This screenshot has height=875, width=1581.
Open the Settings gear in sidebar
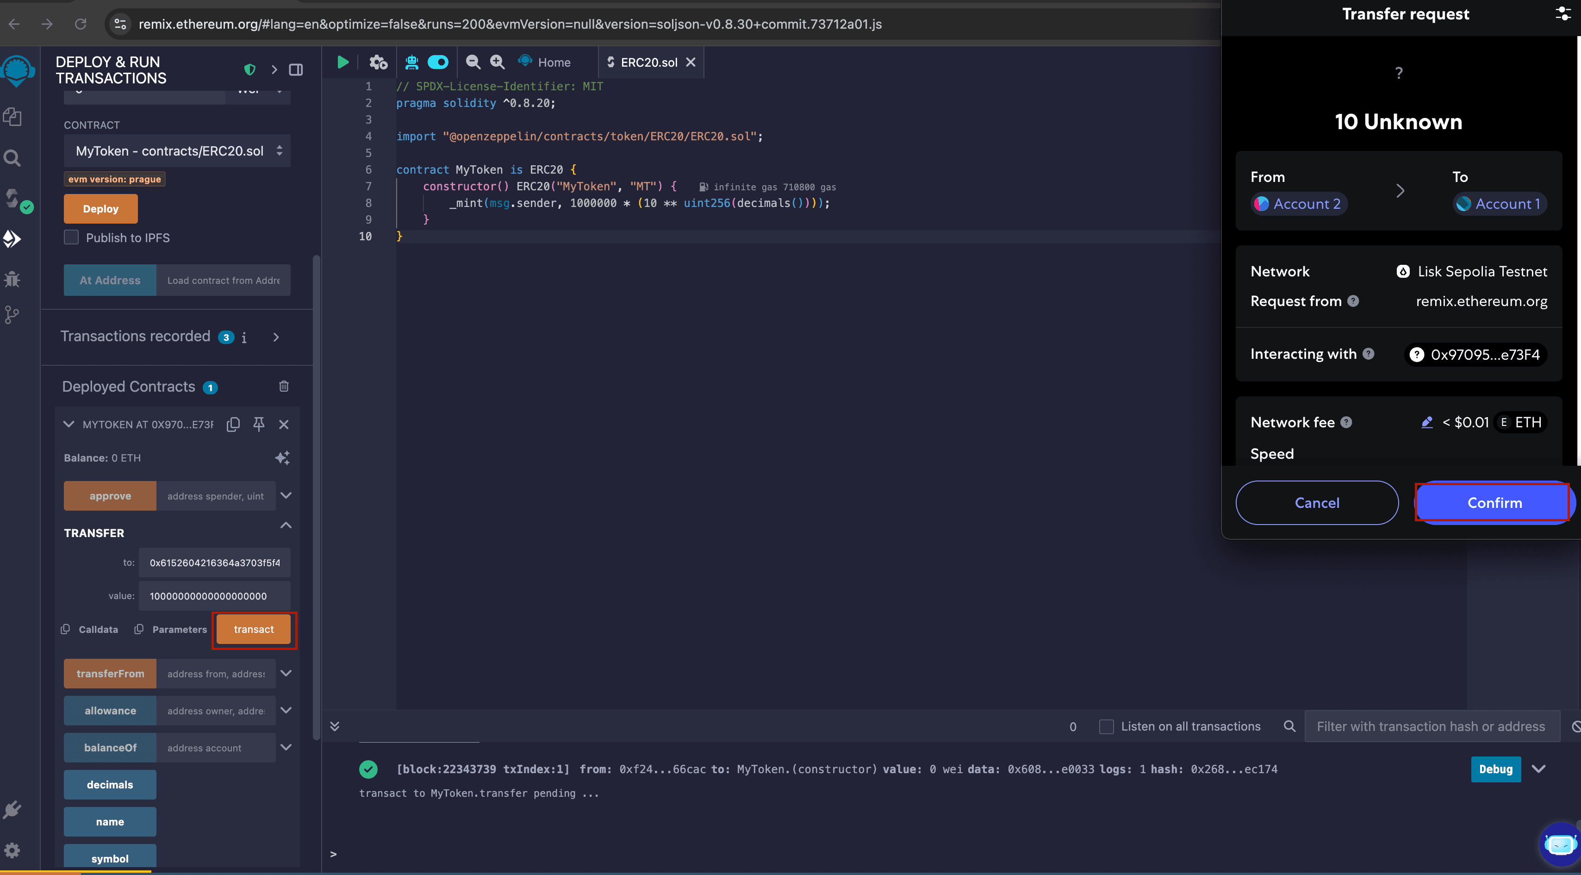click(13, 850)
